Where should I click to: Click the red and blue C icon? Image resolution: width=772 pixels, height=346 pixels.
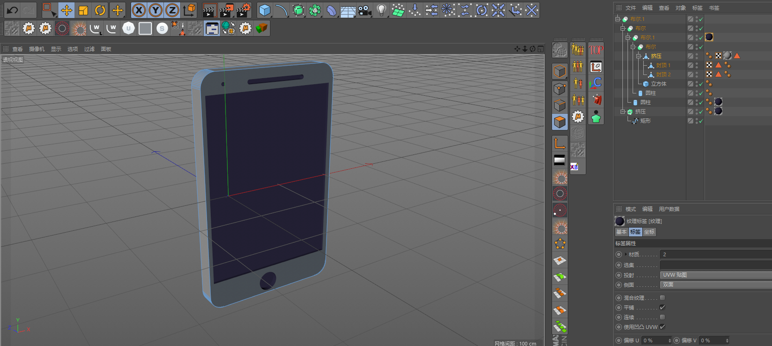[596, 83]
